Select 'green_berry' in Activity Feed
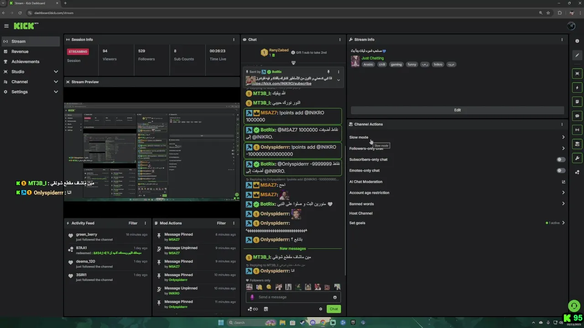The height and width of the screenshot is (328, 584). click(87, 235)
